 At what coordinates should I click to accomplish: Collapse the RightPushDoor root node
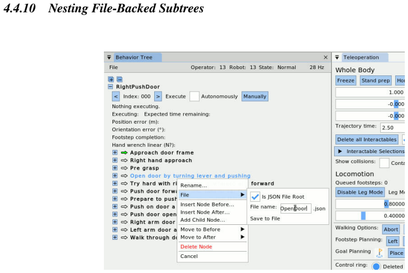pyautogui.click(x=111, y=87)
